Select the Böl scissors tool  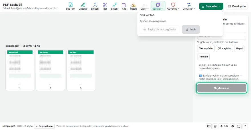[x=105, y=6]
